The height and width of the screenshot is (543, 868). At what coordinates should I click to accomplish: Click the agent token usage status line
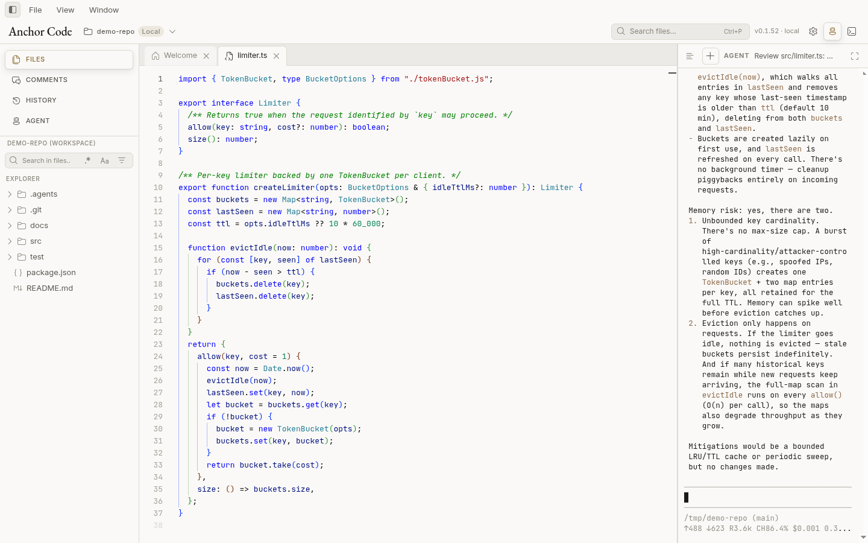767,529
